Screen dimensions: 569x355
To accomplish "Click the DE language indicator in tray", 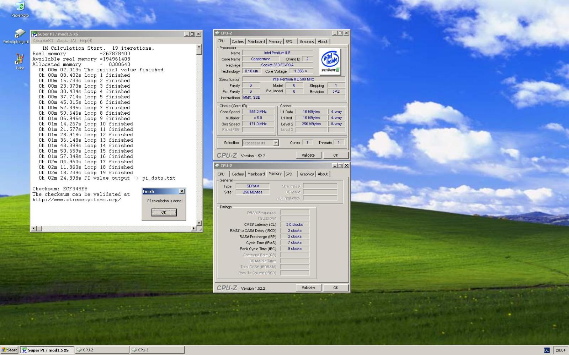I will coord(547,350).
